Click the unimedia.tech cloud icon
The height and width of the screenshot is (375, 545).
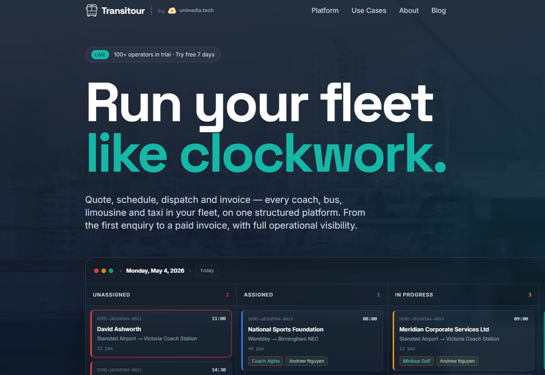tap(172, 11)
